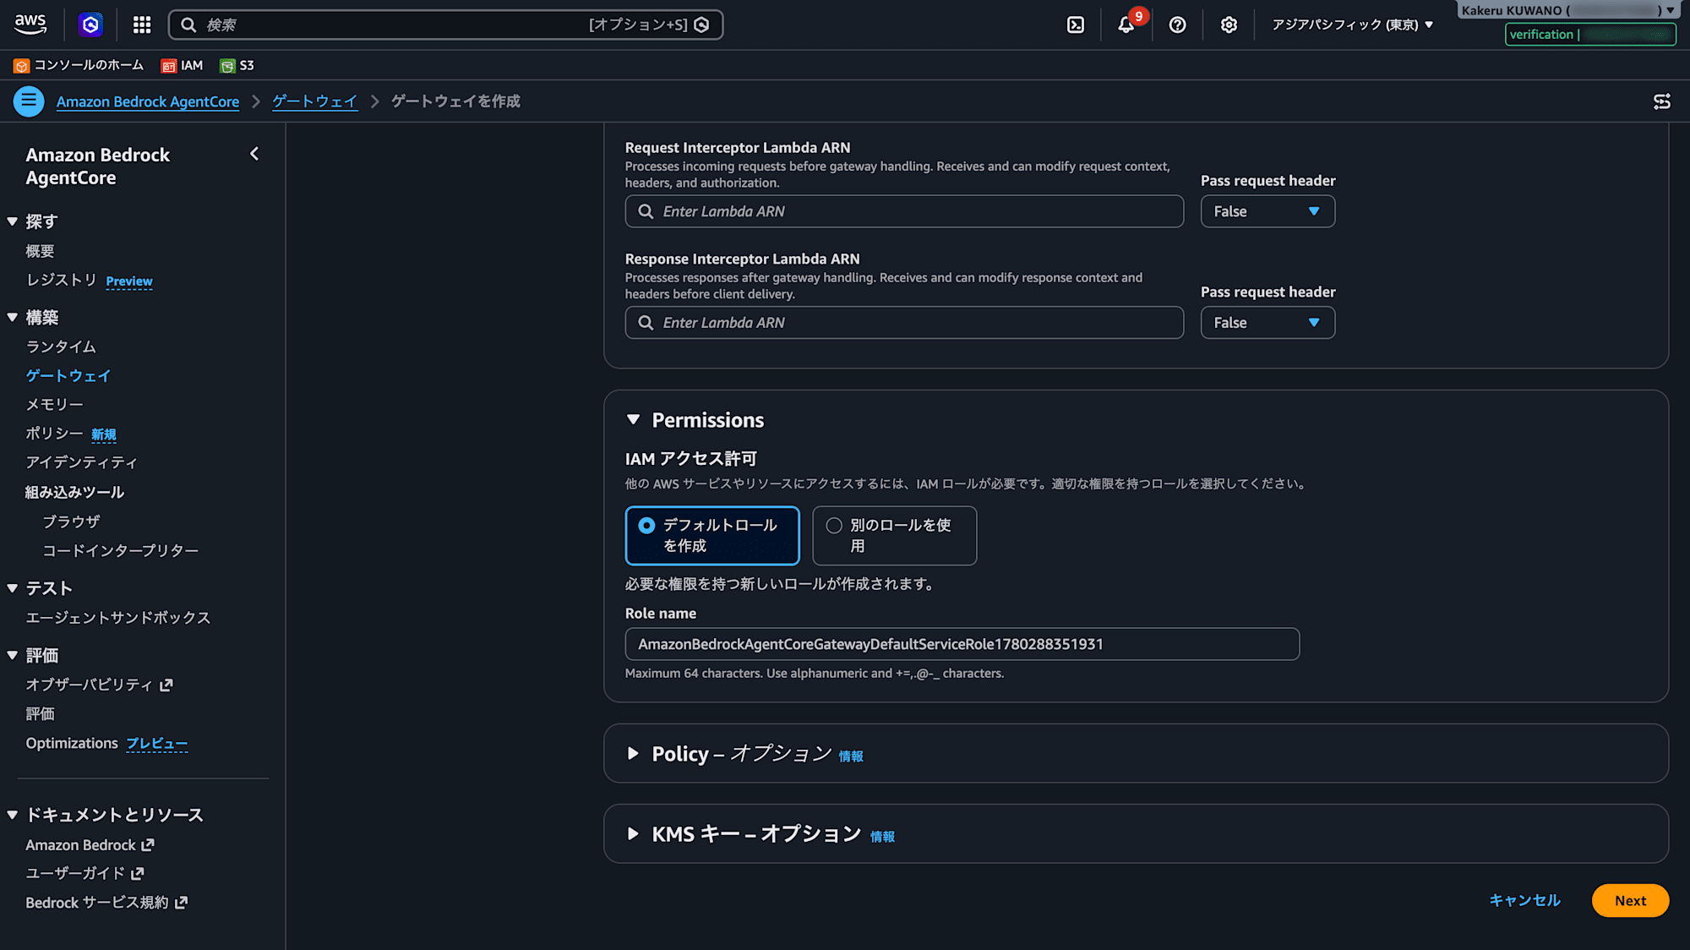This screenshot has height=950, width=1690.
Task: Open エージェントサンドボックス in the sidebar
Action: (x=118, y=618)
